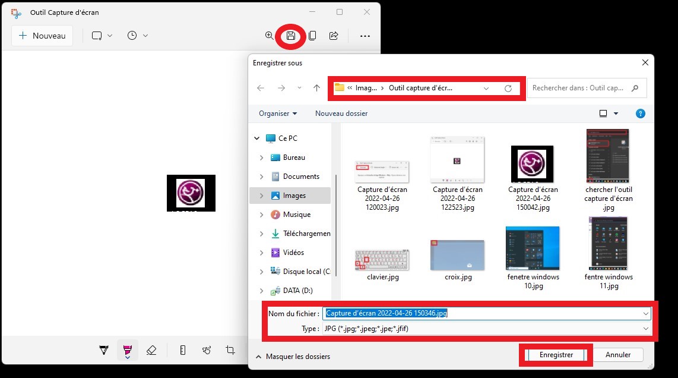This screenshot has width=678, height=378.
Task: Select Images in the navigation pane
Action: [x=294, y=196]
